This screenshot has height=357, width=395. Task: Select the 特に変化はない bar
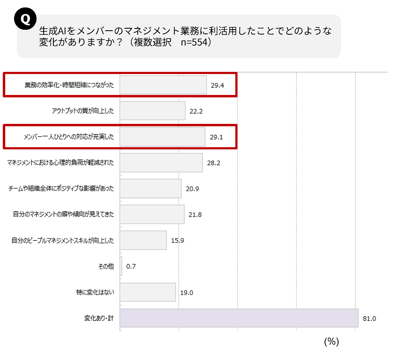click(148, 292)
